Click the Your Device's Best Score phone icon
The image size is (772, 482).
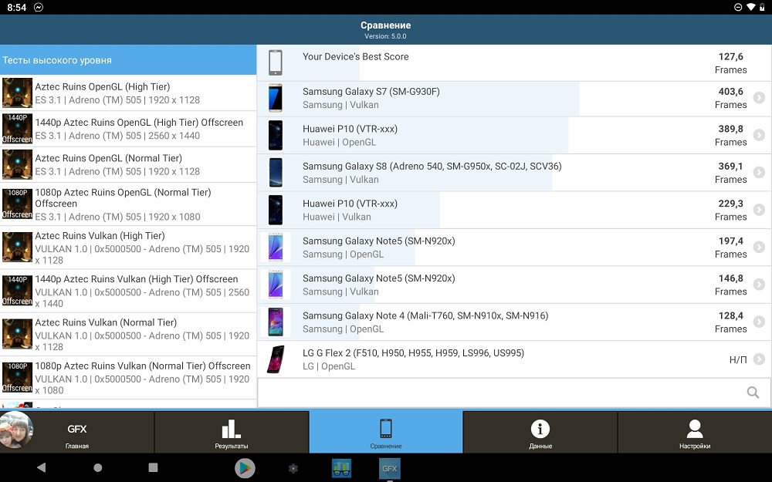click(276, 62)
